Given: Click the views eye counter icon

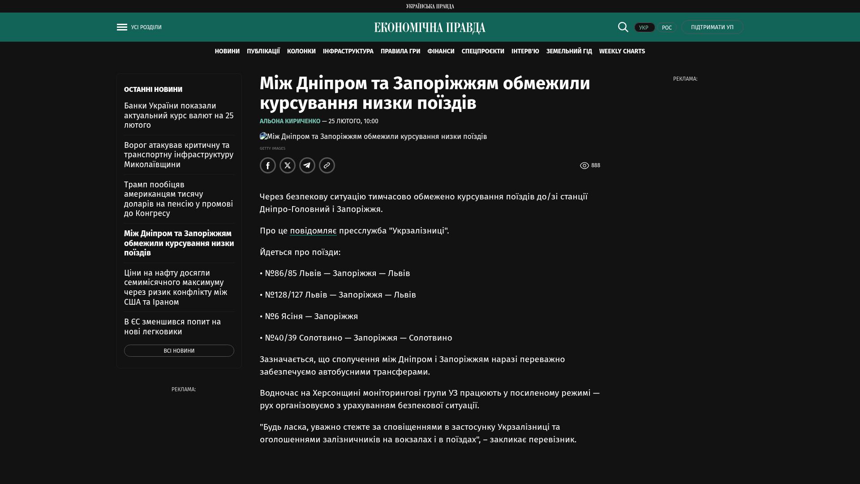Looking at the screenshot, I should pos(584,166).
